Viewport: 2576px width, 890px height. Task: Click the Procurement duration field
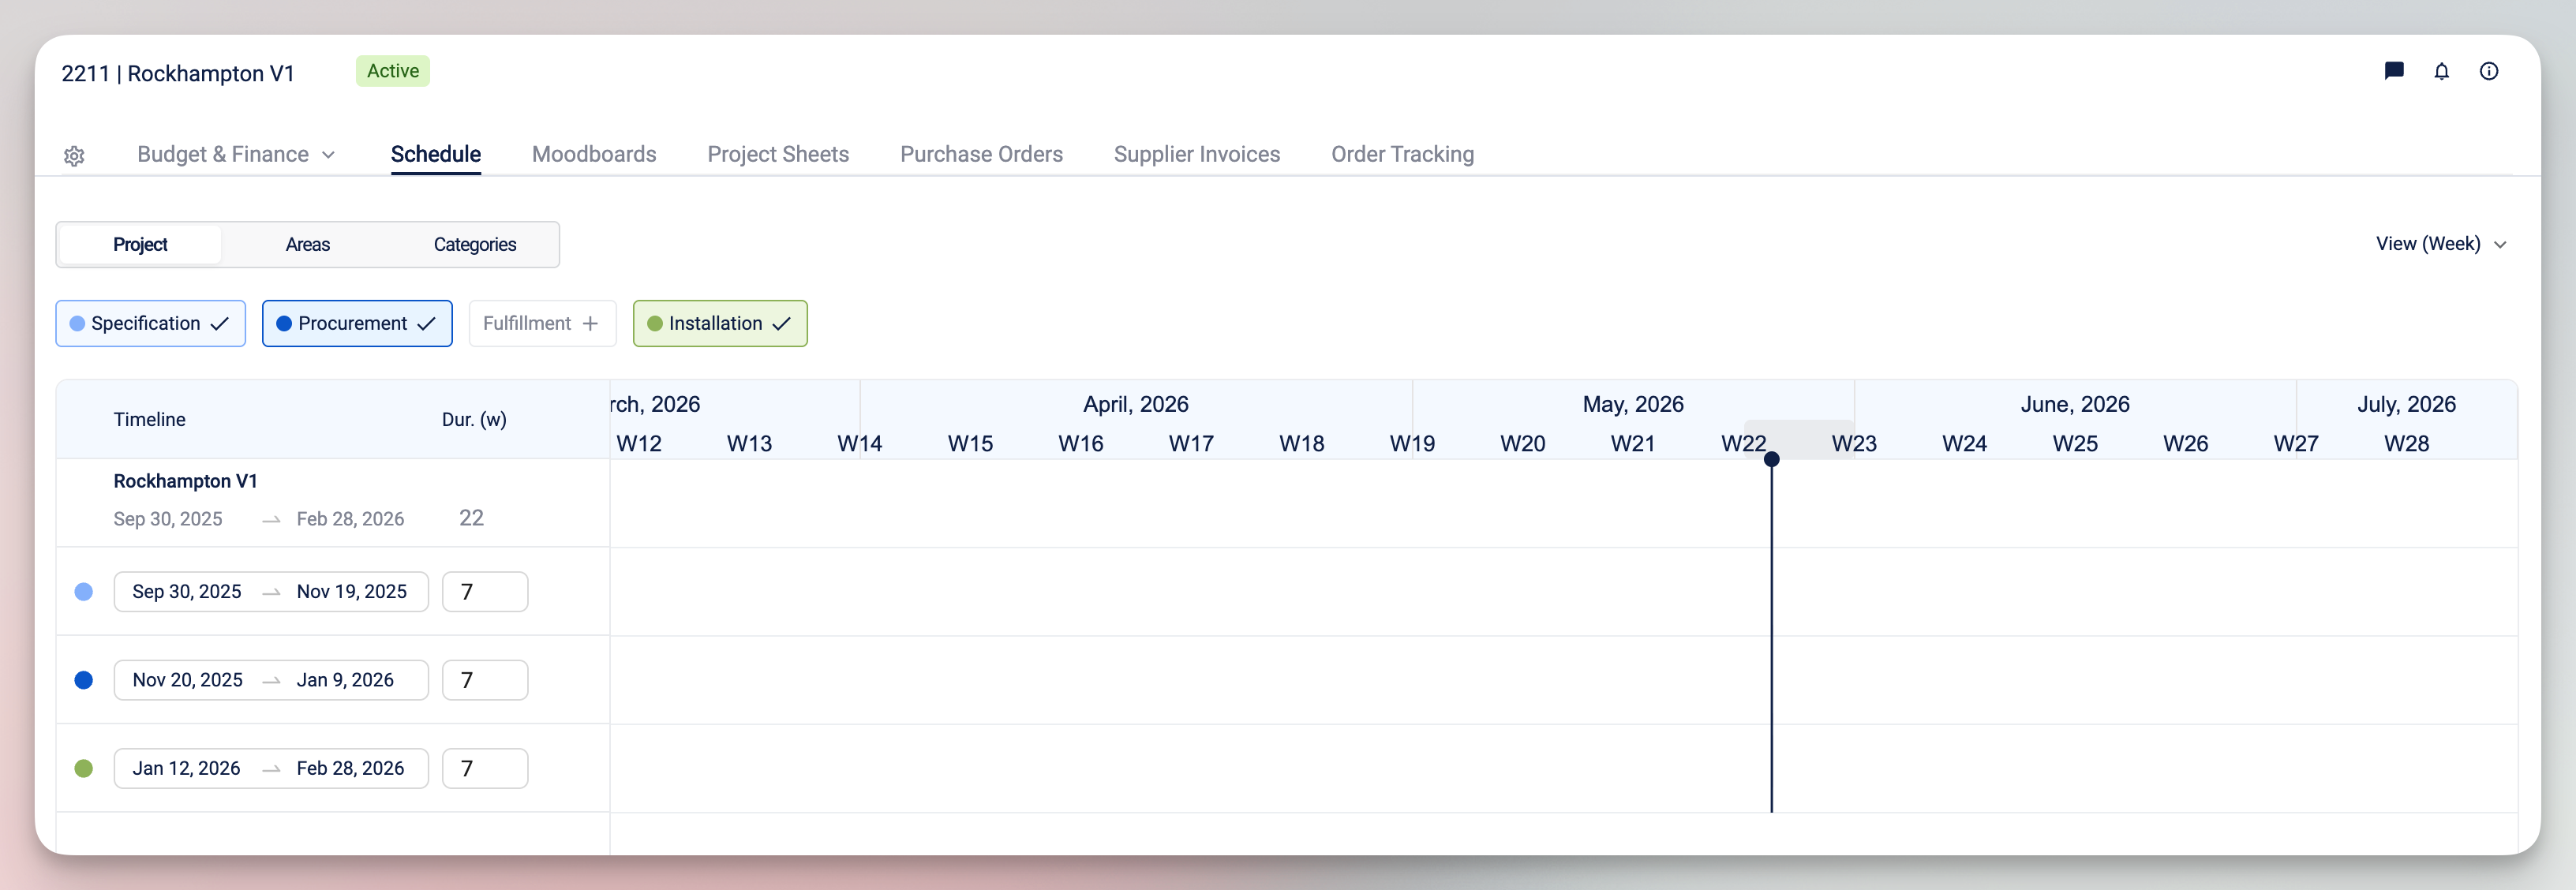click(485, 680)
